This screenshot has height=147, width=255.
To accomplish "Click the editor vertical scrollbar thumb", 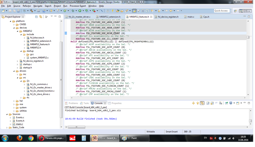I will pyautogui.click(x=248, y=37).
